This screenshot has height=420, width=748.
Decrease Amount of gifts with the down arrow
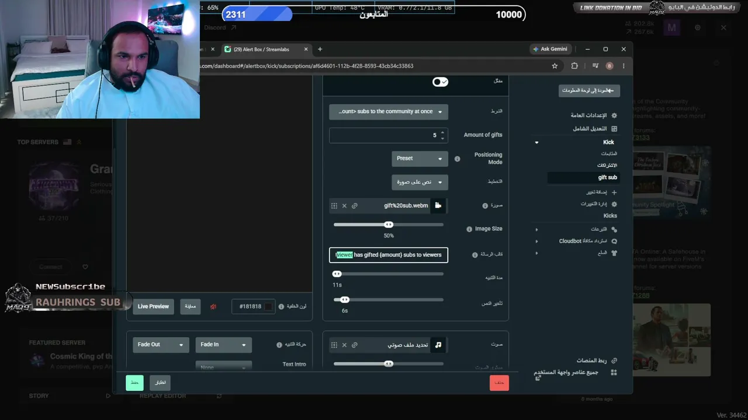pyautogui.click(x=442, y=138)
